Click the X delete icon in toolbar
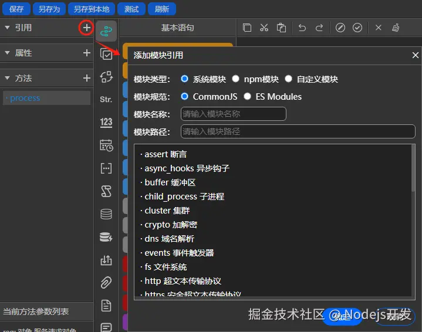Image resolution: width=422 pixels, height=332 pixels. (x=379, y=28)
